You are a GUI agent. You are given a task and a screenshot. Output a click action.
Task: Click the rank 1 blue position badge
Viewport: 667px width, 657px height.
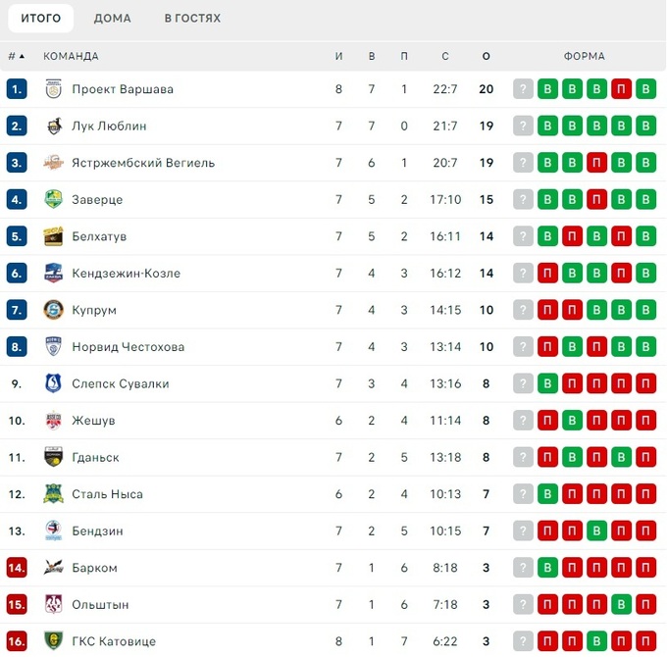click(17, 89)
